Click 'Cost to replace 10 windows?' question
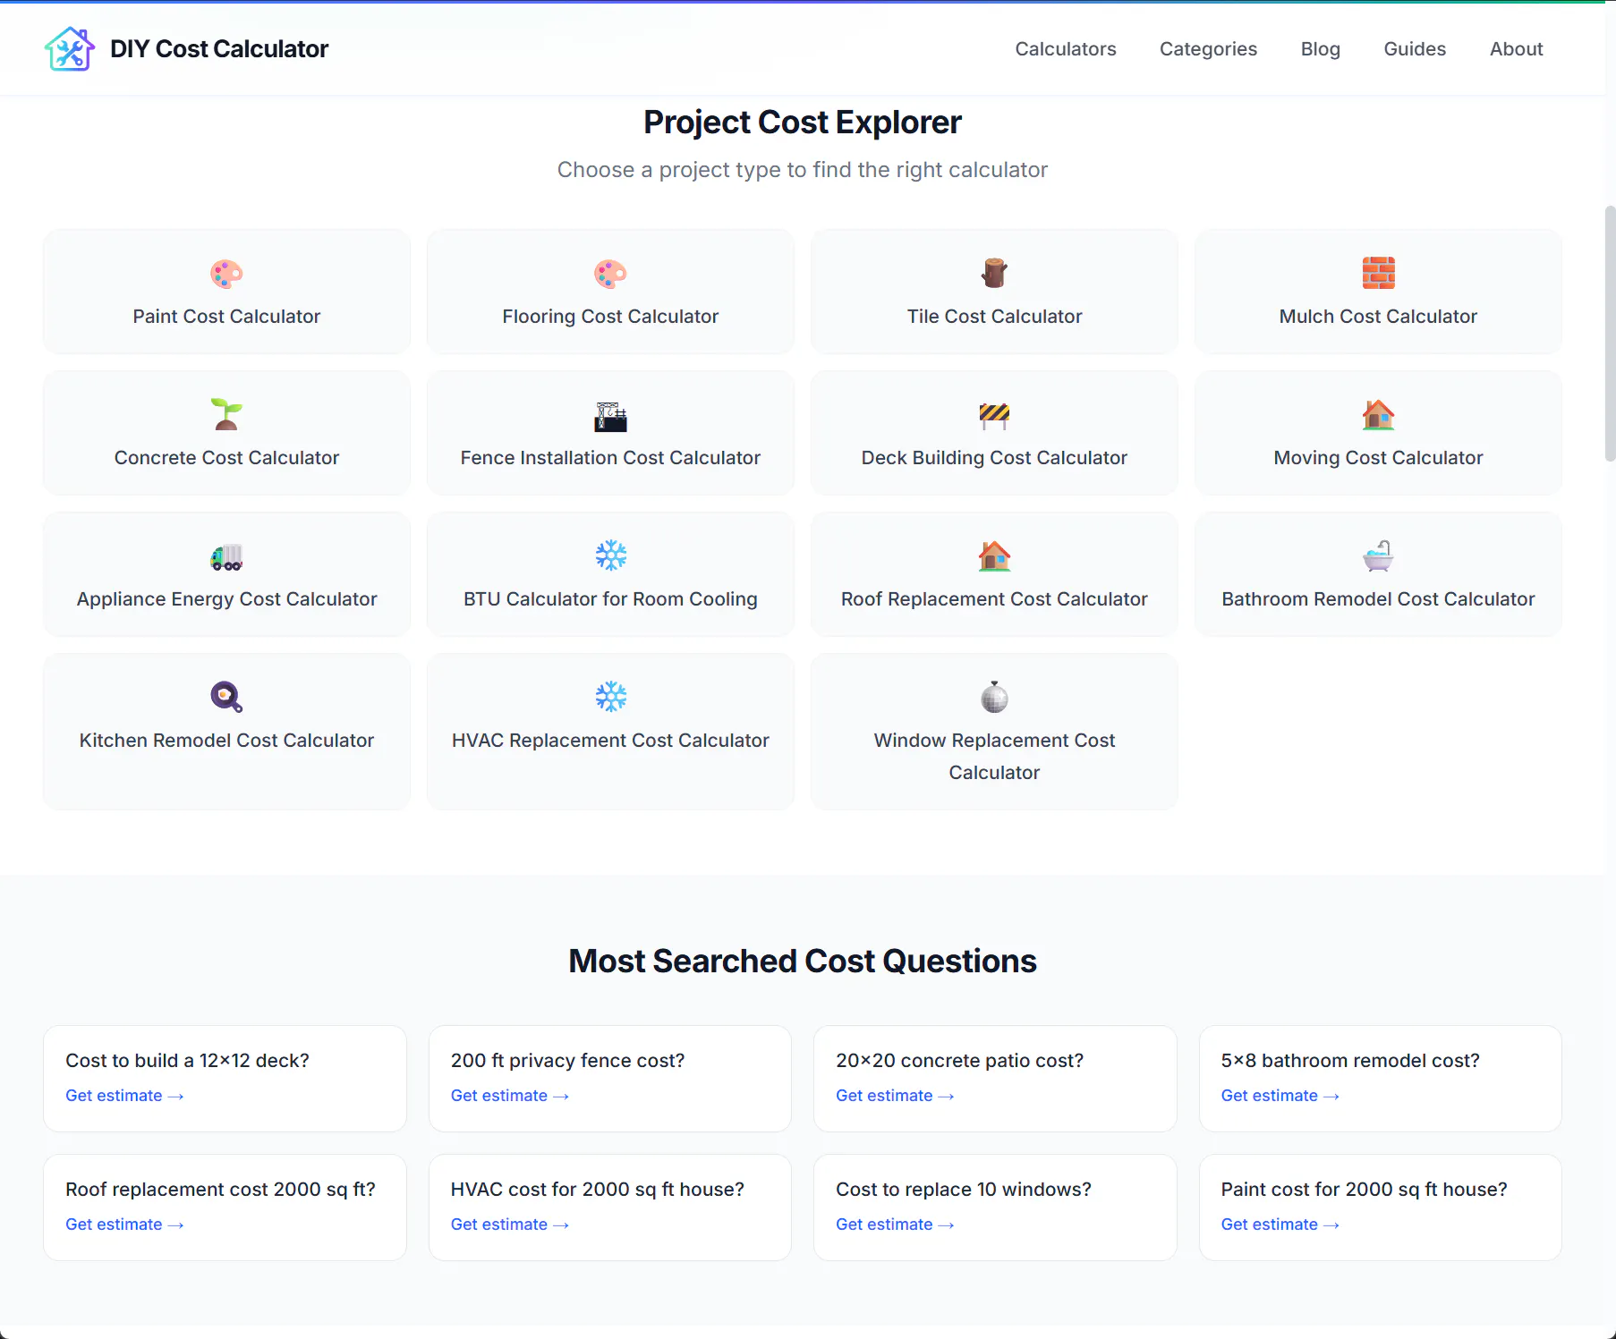The image size is (1616, 1339). tap(964, 1190)
